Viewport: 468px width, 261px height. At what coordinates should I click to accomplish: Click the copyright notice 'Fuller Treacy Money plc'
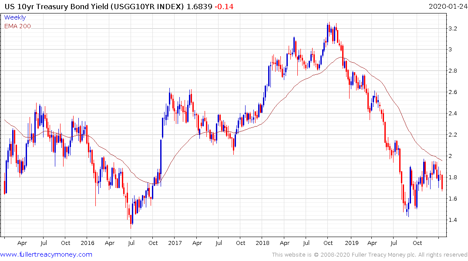click(x=384, y=255)
